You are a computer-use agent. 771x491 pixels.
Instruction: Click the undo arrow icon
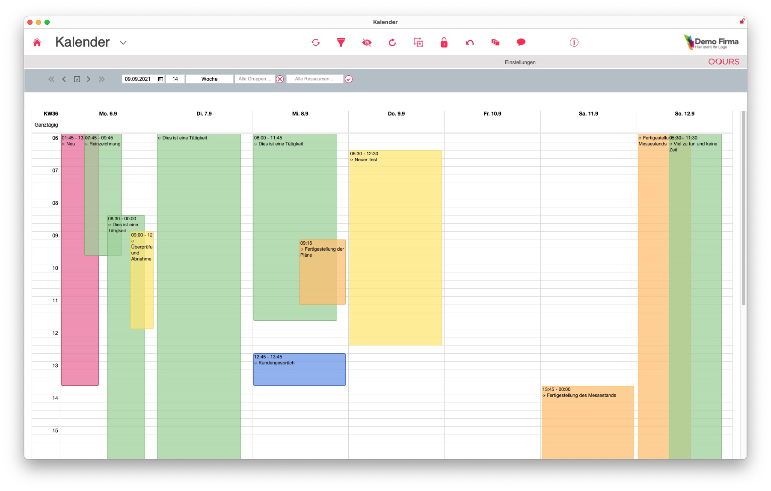470,42
